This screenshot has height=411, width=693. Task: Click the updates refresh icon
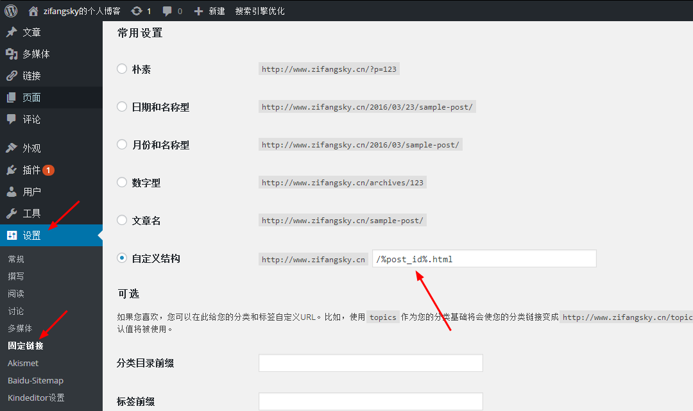[x=137, y=11]
